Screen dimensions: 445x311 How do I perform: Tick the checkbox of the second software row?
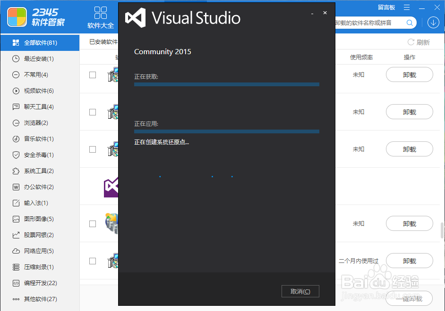[x=93, y=112]
